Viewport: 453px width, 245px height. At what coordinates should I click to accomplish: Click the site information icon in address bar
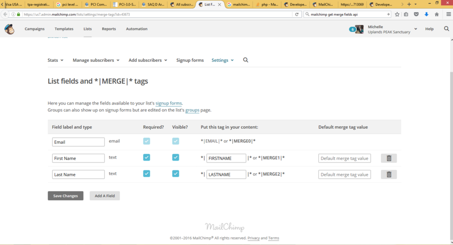tap(13, 14)
